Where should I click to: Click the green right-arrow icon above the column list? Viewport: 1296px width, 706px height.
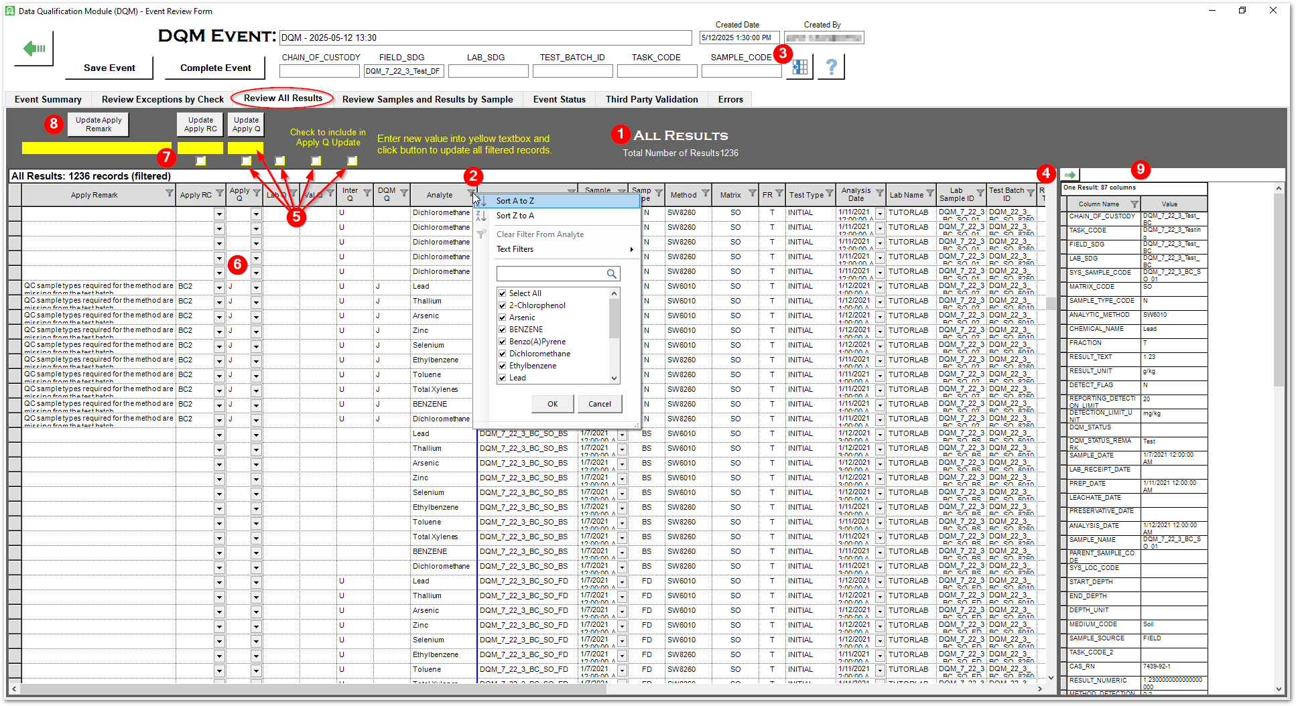point(1070,173)
